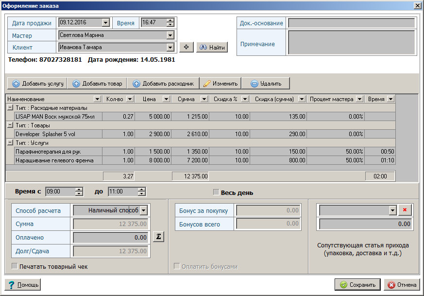Select row Наращивание гелевого френча

click(204, 160)
